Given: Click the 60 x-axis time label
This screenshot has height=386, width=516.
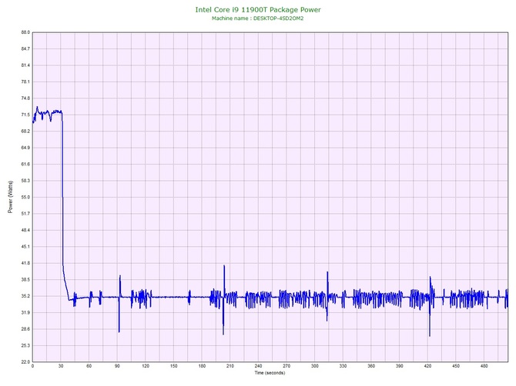Looking at the screenshot, I should [x=89, y=366].
